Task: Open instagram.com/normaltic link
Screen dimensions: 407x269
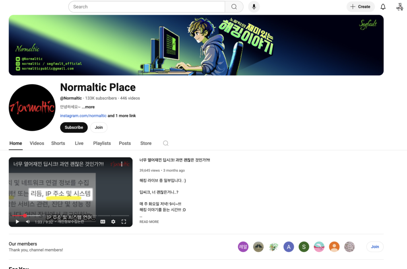Action: point(83,116)
